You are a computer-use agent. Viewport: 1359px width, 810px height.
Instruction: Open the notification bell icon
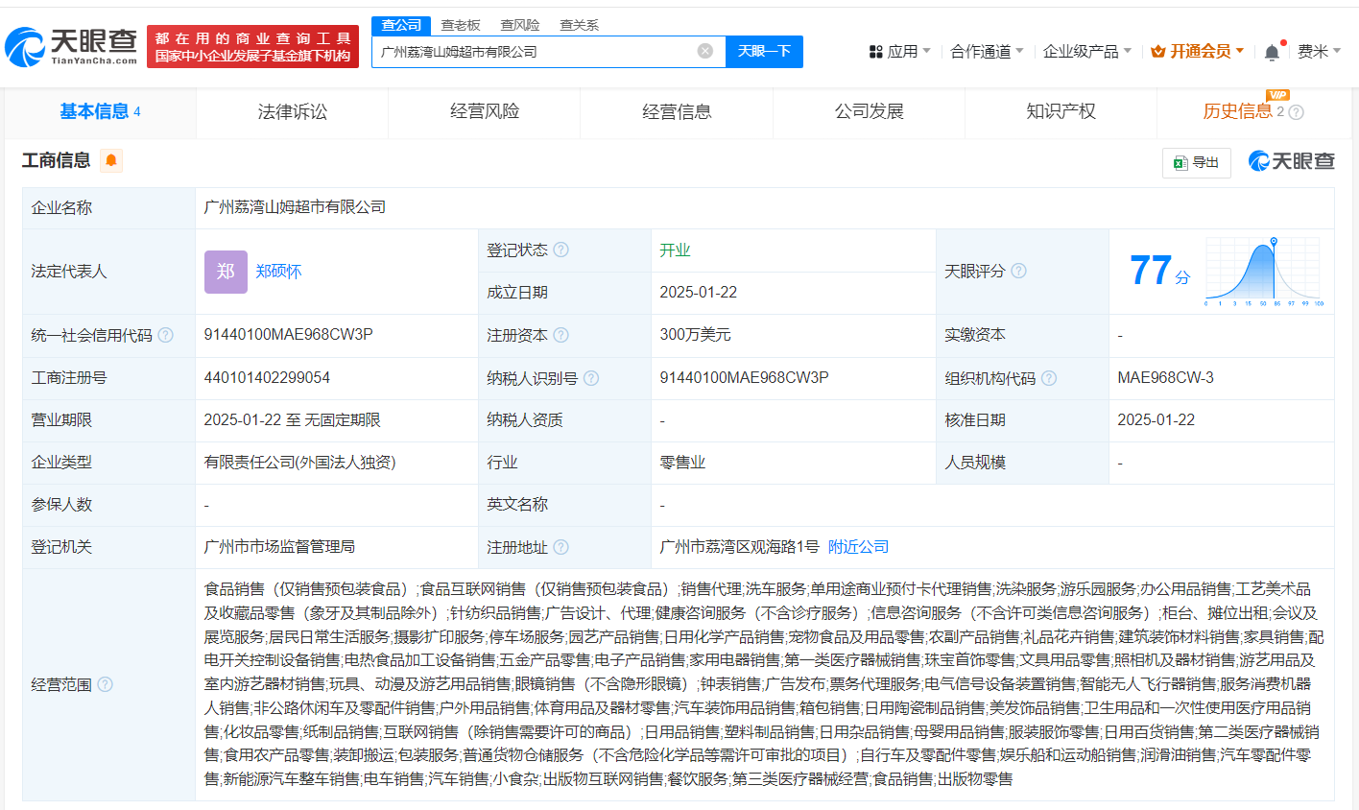(1272, 52)
